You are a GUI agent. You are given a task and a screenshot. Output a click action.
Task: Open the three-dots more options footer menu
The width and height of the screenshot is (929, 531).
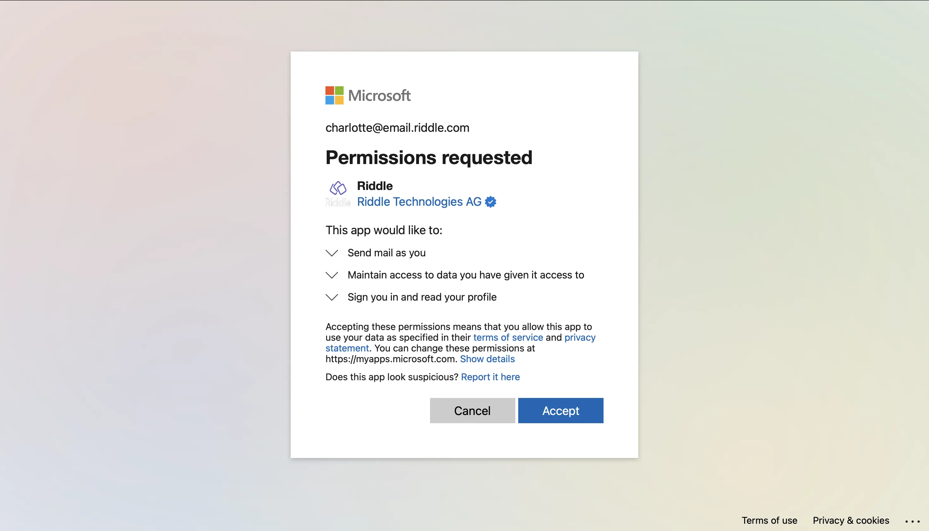(912, 521)
